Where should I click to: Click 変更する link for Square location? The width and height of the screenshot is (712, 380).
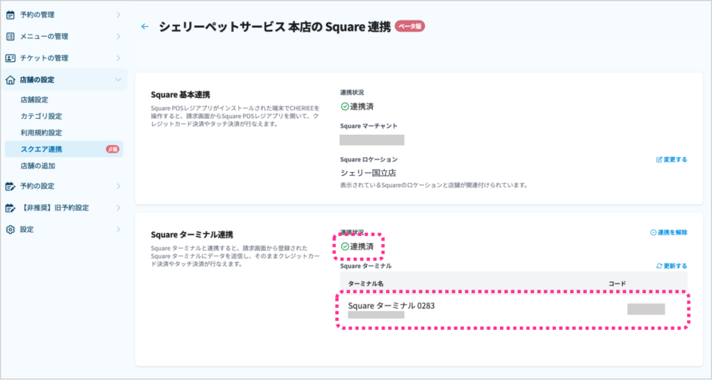(671, 160)
